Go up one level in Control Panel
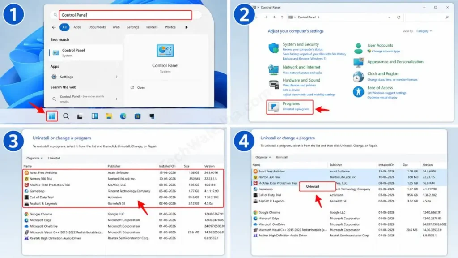 click(x=282, y=17)
